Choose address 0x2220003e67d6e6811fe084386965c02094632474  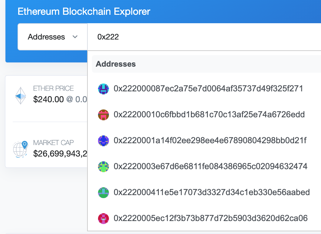211,166
